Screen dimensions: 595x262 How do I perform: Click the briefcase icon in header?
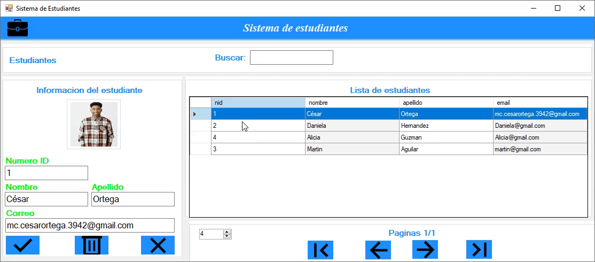18,28
